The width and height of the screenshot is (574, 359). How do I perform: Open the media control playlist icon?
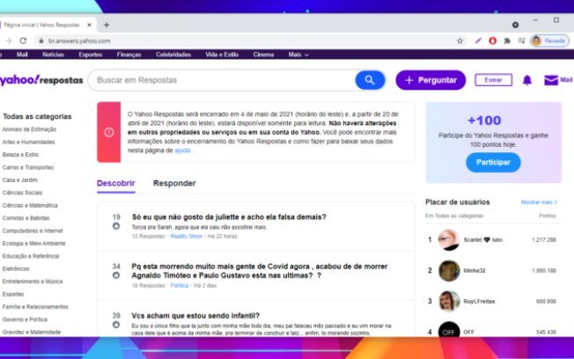pos(522,40)
